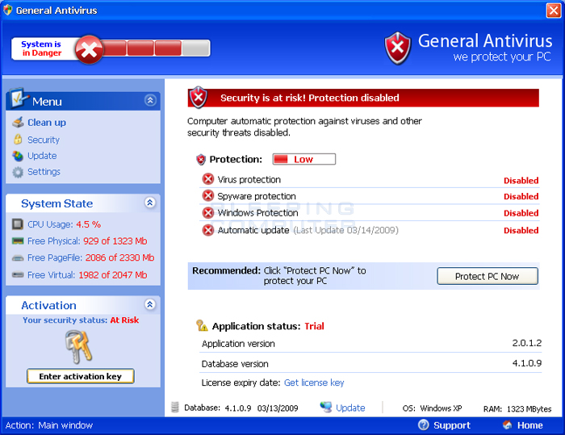Click the CPU Usage chip icon
The width and height of the screenshot is (565, 435).
(x=17, y=224)
